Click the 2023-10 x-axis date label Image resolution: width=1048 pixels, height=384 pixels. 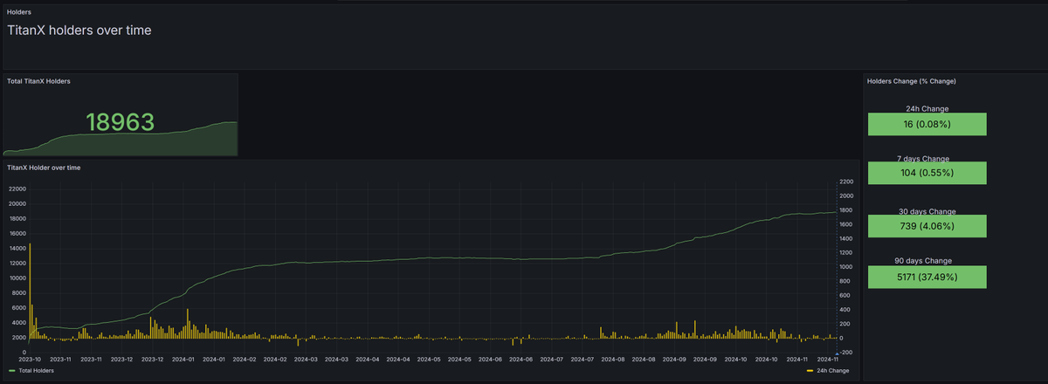point(30,359)
